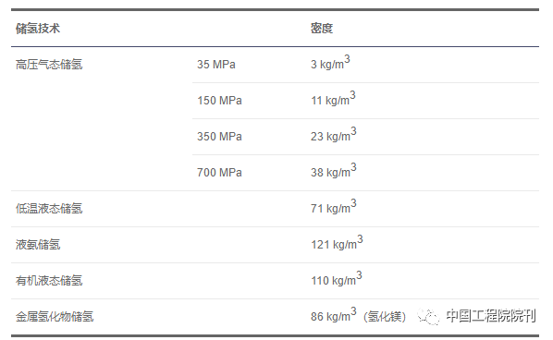
Task: Click the 液氨储氢 row label
Action: 38,245
